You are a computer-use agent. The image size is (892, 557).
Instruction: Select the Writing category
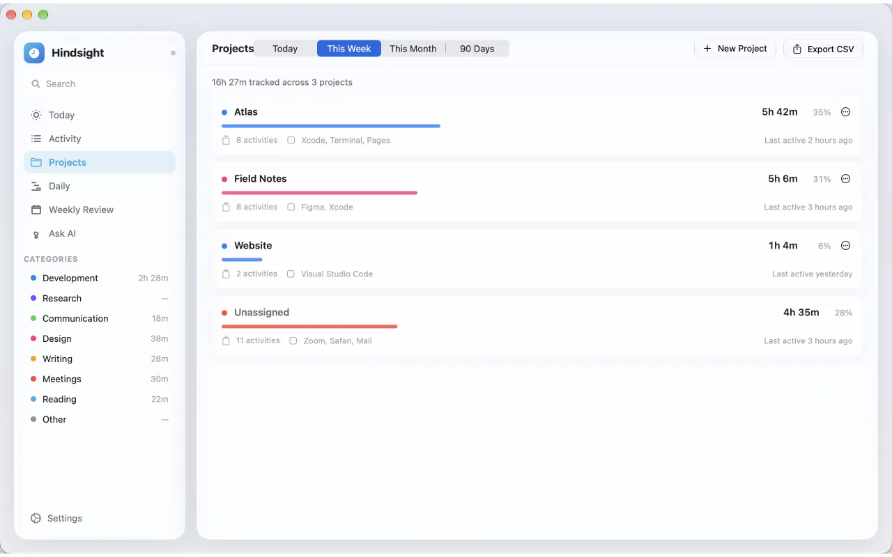coord(100,359)
